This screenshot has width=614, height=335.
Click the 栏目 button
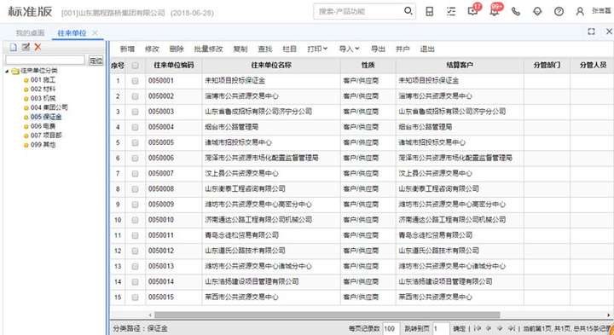(x=289, y=49)
